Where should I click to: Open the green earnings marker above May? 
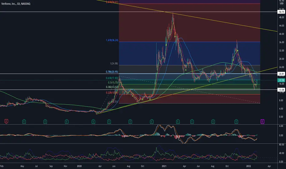coord(24,121)
